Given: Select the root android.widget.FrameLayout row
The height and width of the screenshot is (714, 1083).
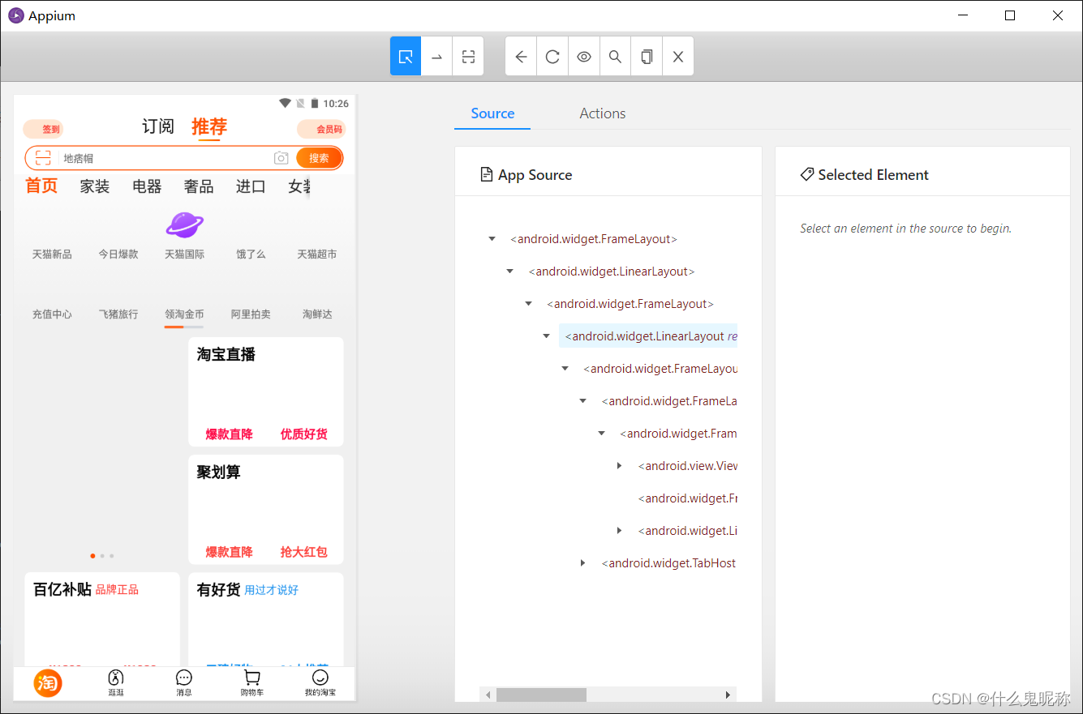Looking at the screenshot, I should point(594,239).
